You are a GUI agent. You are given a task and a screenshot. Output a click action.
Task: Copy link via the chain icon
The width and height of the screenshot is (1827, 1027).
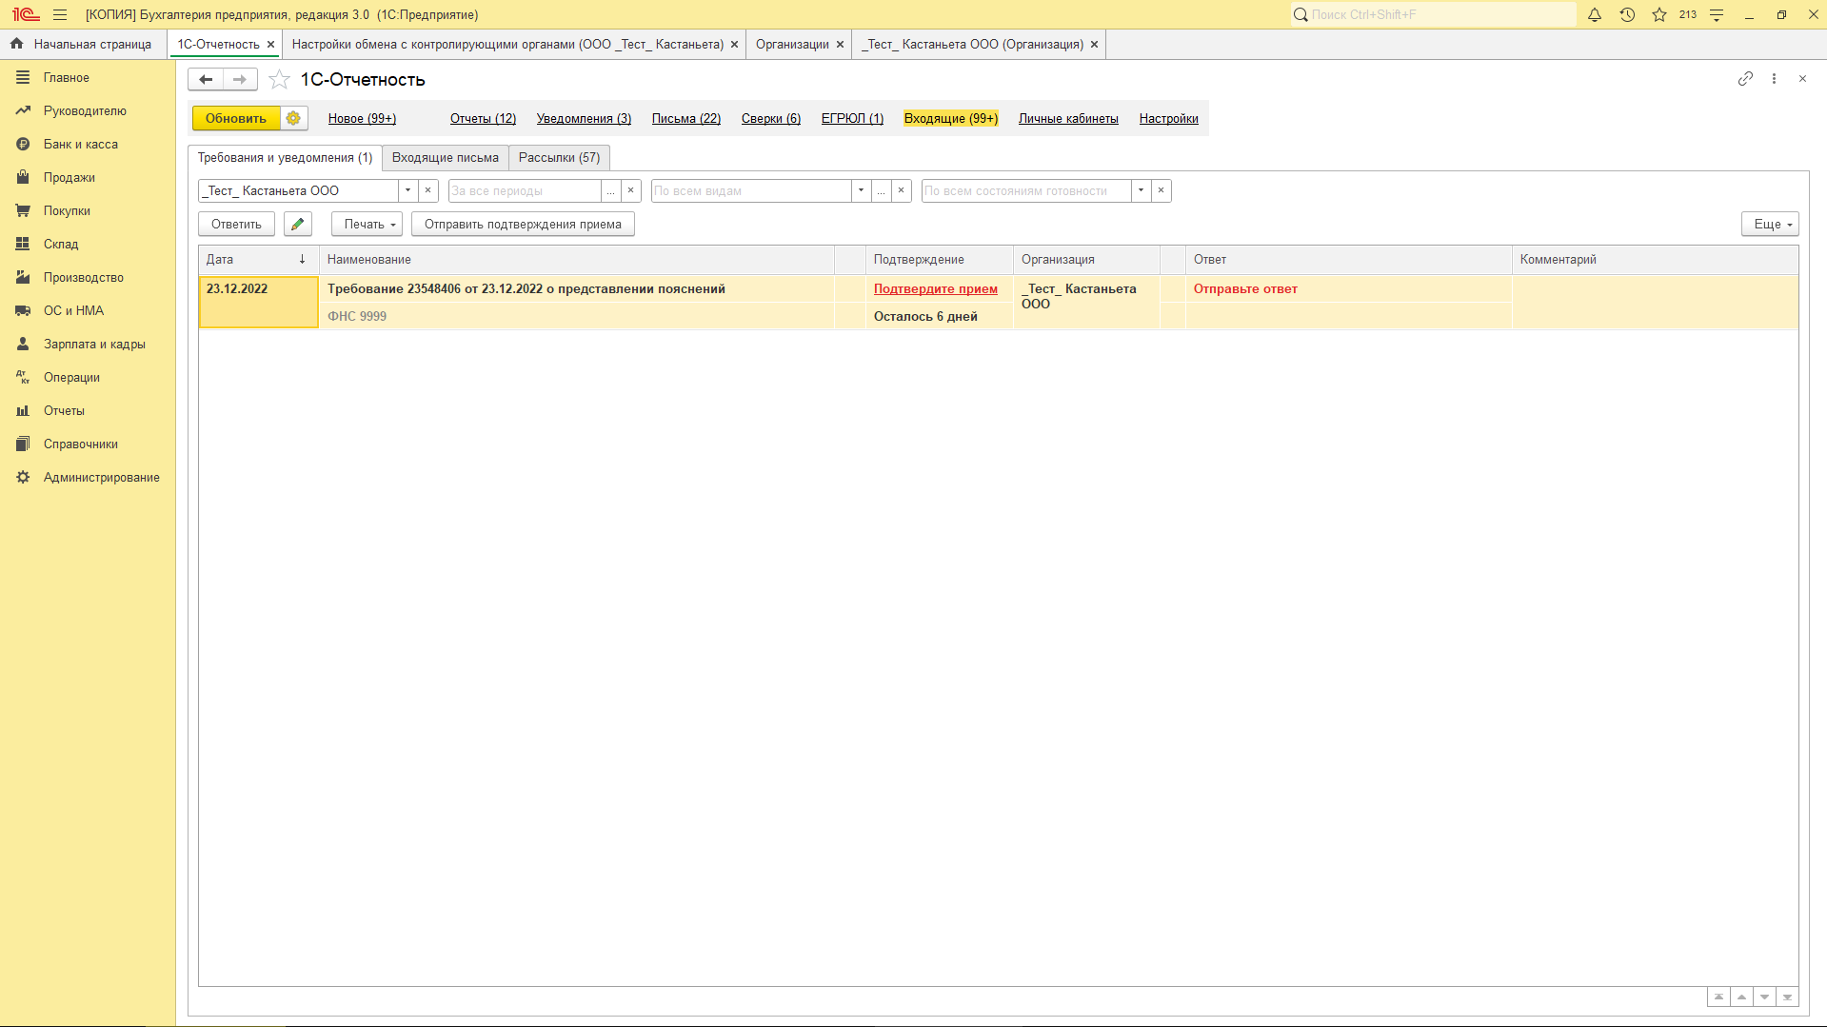coord(1745,79)
